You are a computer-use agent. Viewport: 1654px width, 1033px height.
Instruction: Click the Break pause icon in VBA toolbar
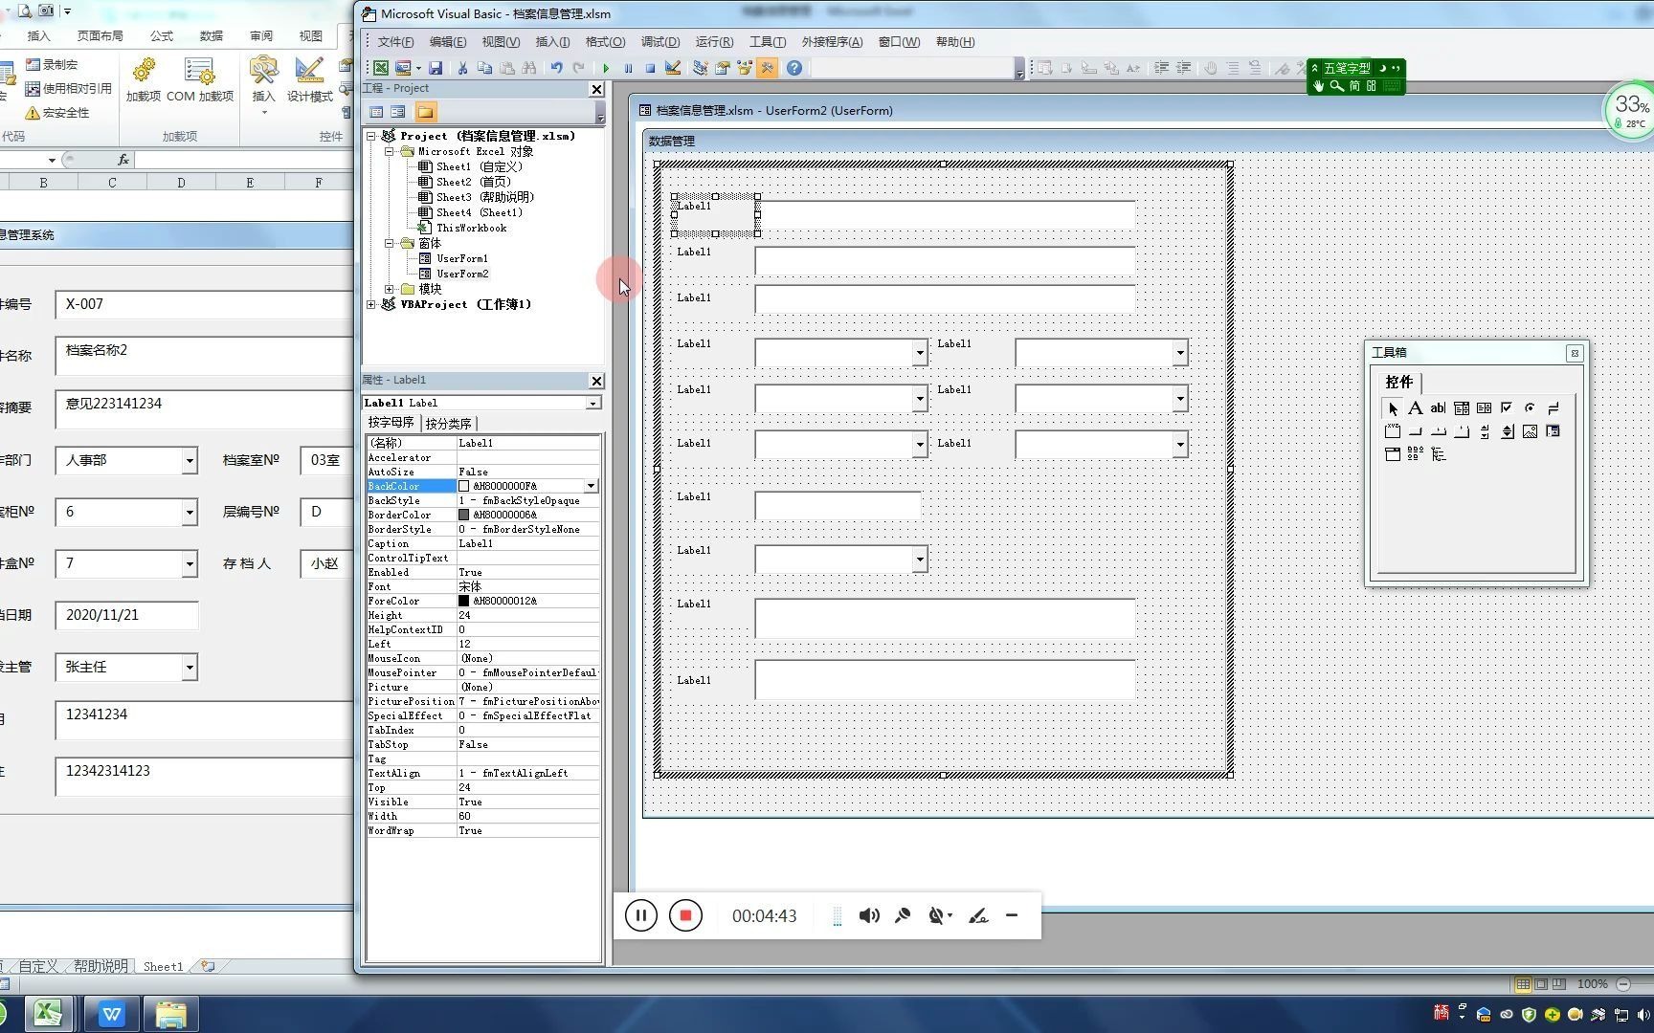pyautogui.click(x=628, y=68)
